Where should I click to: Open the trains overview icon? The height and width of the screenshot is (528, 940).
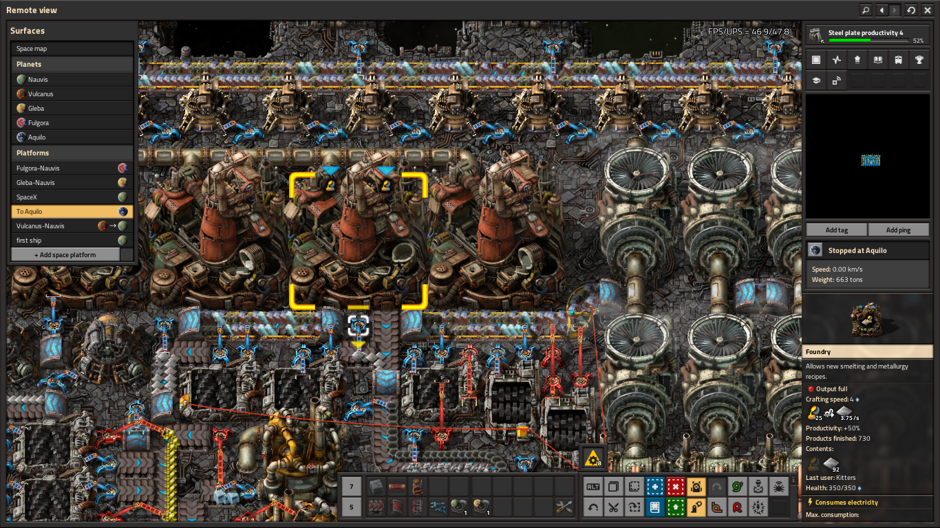(899, 60)
